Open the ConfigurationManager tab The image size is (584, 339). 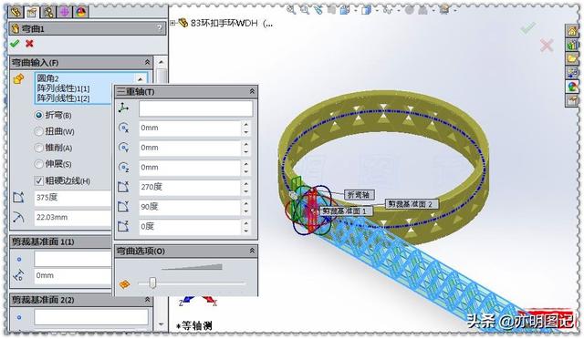[x=48, y=12]
